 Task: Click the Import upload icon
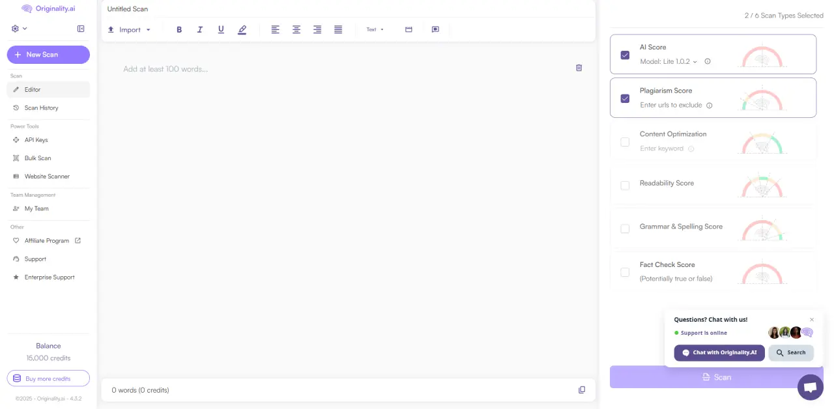[x=111, y=30]
